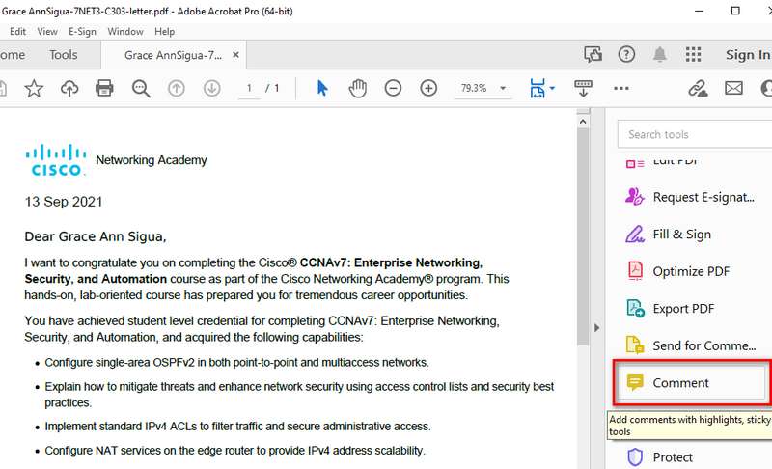Open the Edit menu
Viewport: 772px width, 469px height.
[17, 32]
